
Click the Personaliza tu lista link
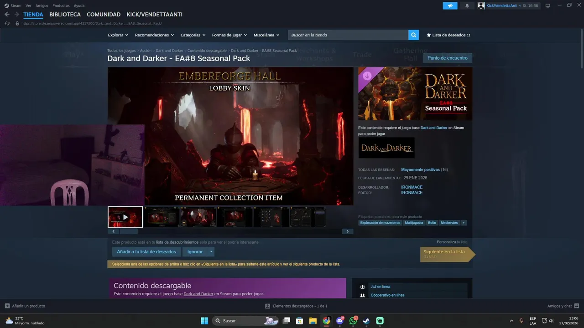(452, 242)
